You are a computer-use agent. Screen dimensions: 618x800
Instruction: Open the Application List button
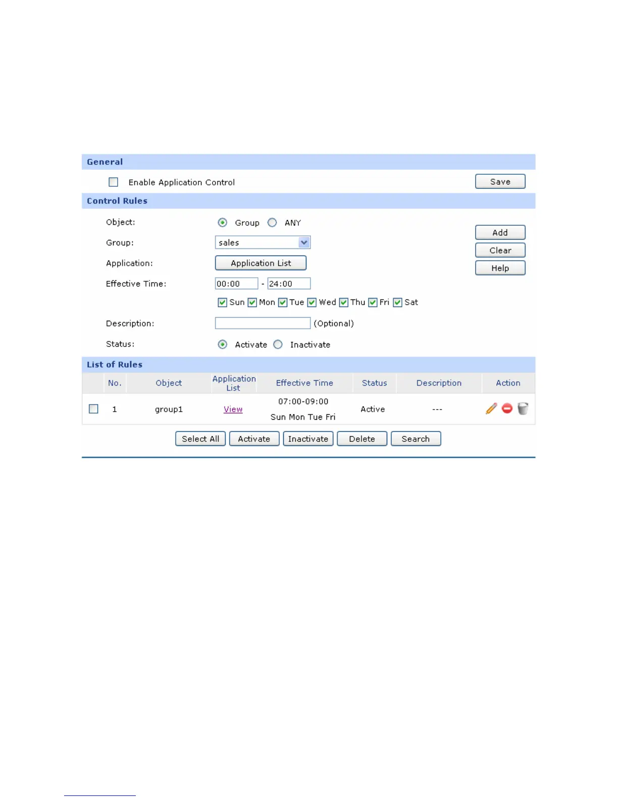pos(261,263)
